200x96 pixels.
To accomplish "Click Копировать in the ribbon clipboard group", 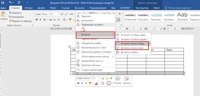I will 16,17.
